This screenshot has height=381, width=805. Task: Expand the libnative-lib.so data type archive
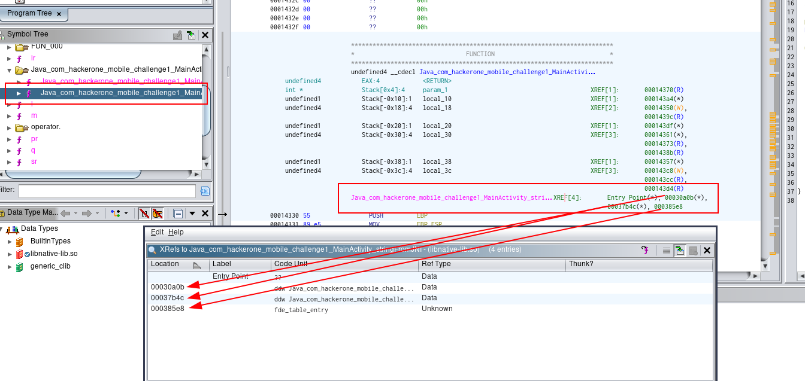10,254
